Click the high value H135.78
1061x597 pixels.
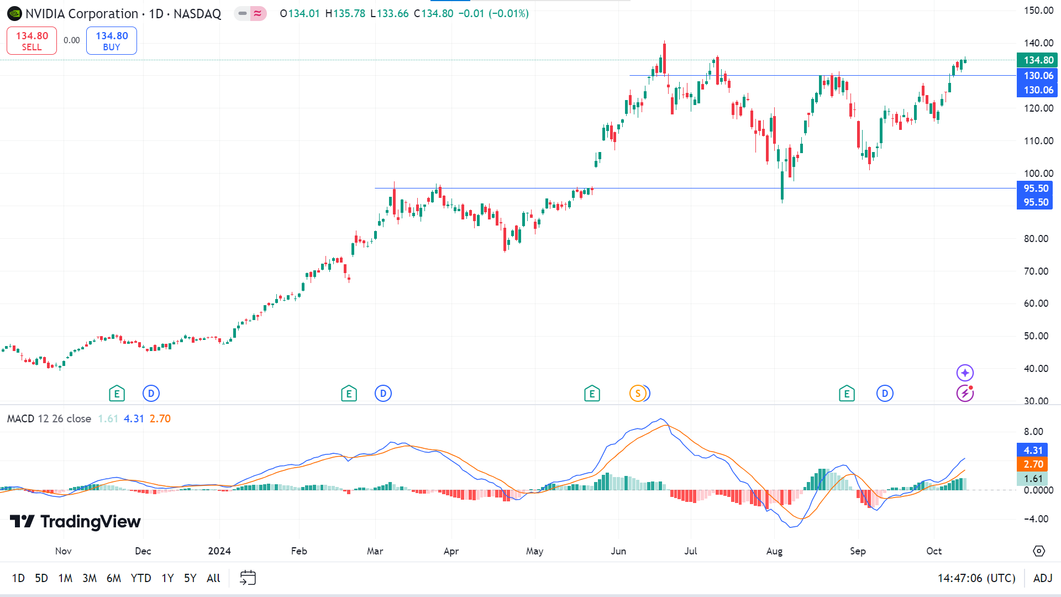click(x=345, y=13)
